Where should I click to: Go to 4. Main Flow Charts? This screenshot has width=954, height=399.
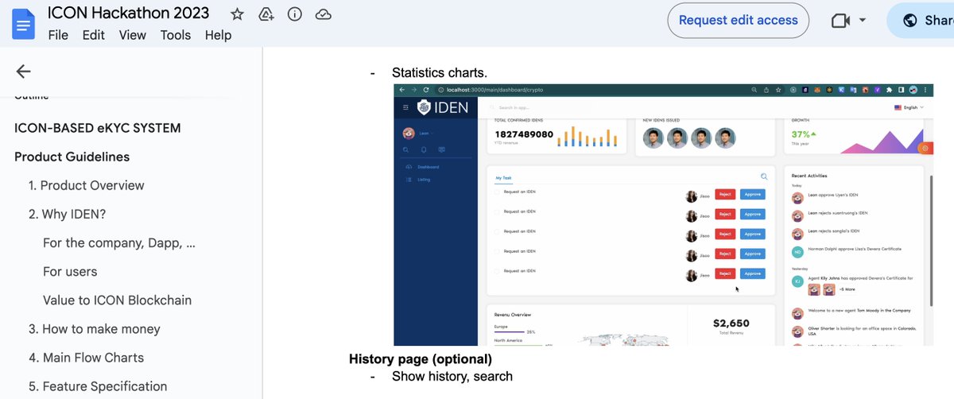87,357
